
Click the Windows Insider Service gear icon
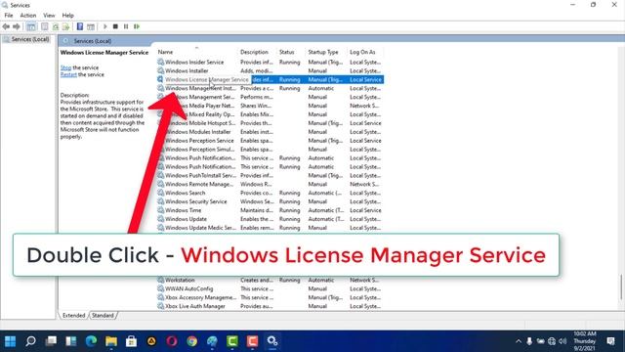160,62
